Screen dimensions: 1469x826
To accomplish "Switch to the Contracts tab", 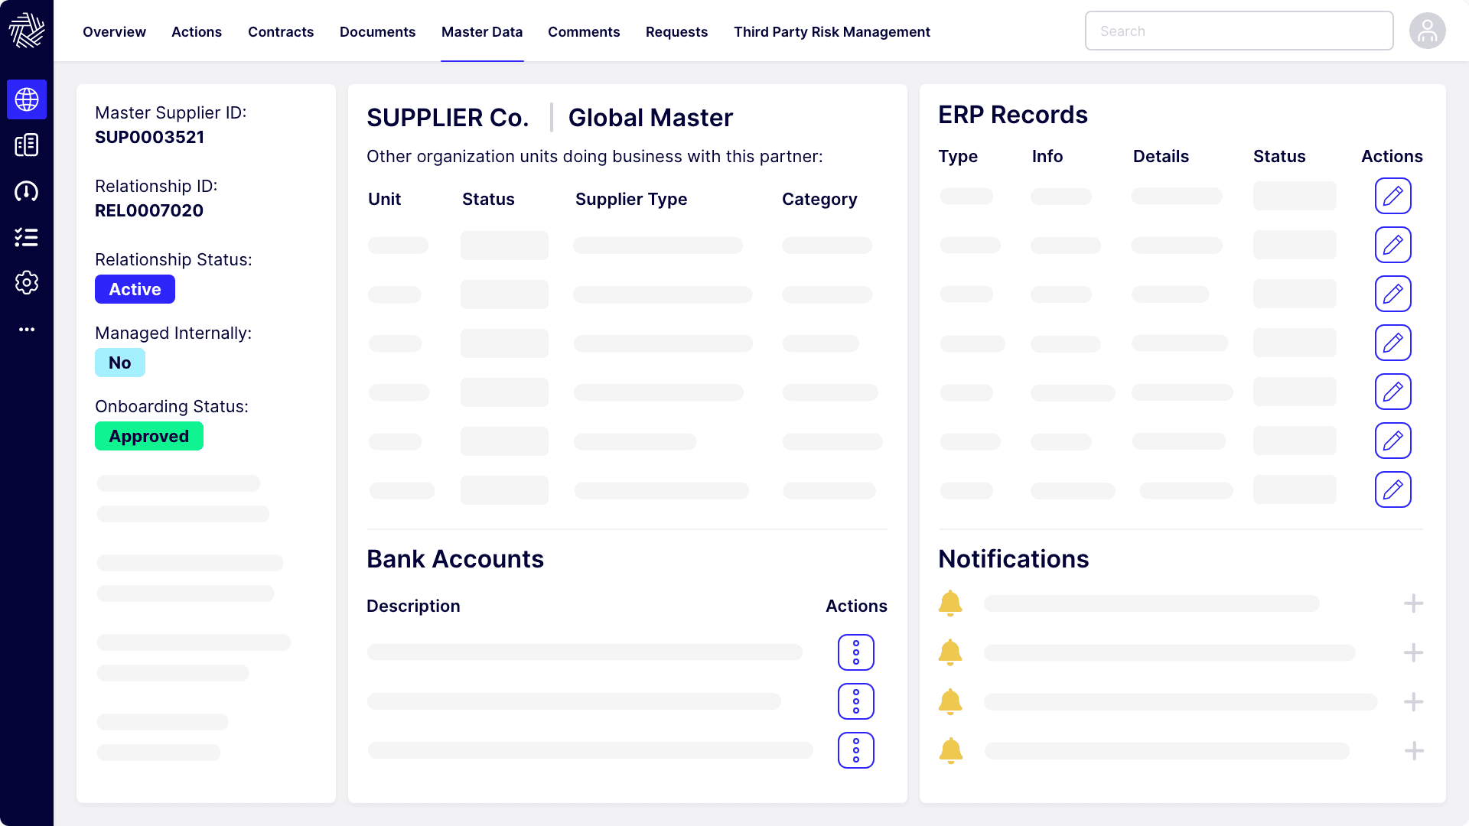I will [x=281, y=32].
